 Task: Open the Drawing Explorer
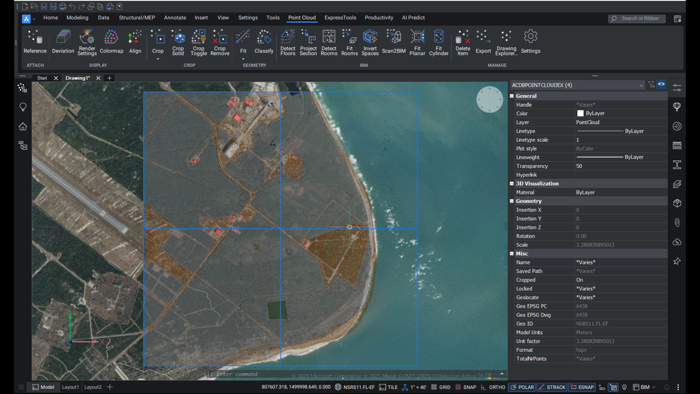click(506, 41)
